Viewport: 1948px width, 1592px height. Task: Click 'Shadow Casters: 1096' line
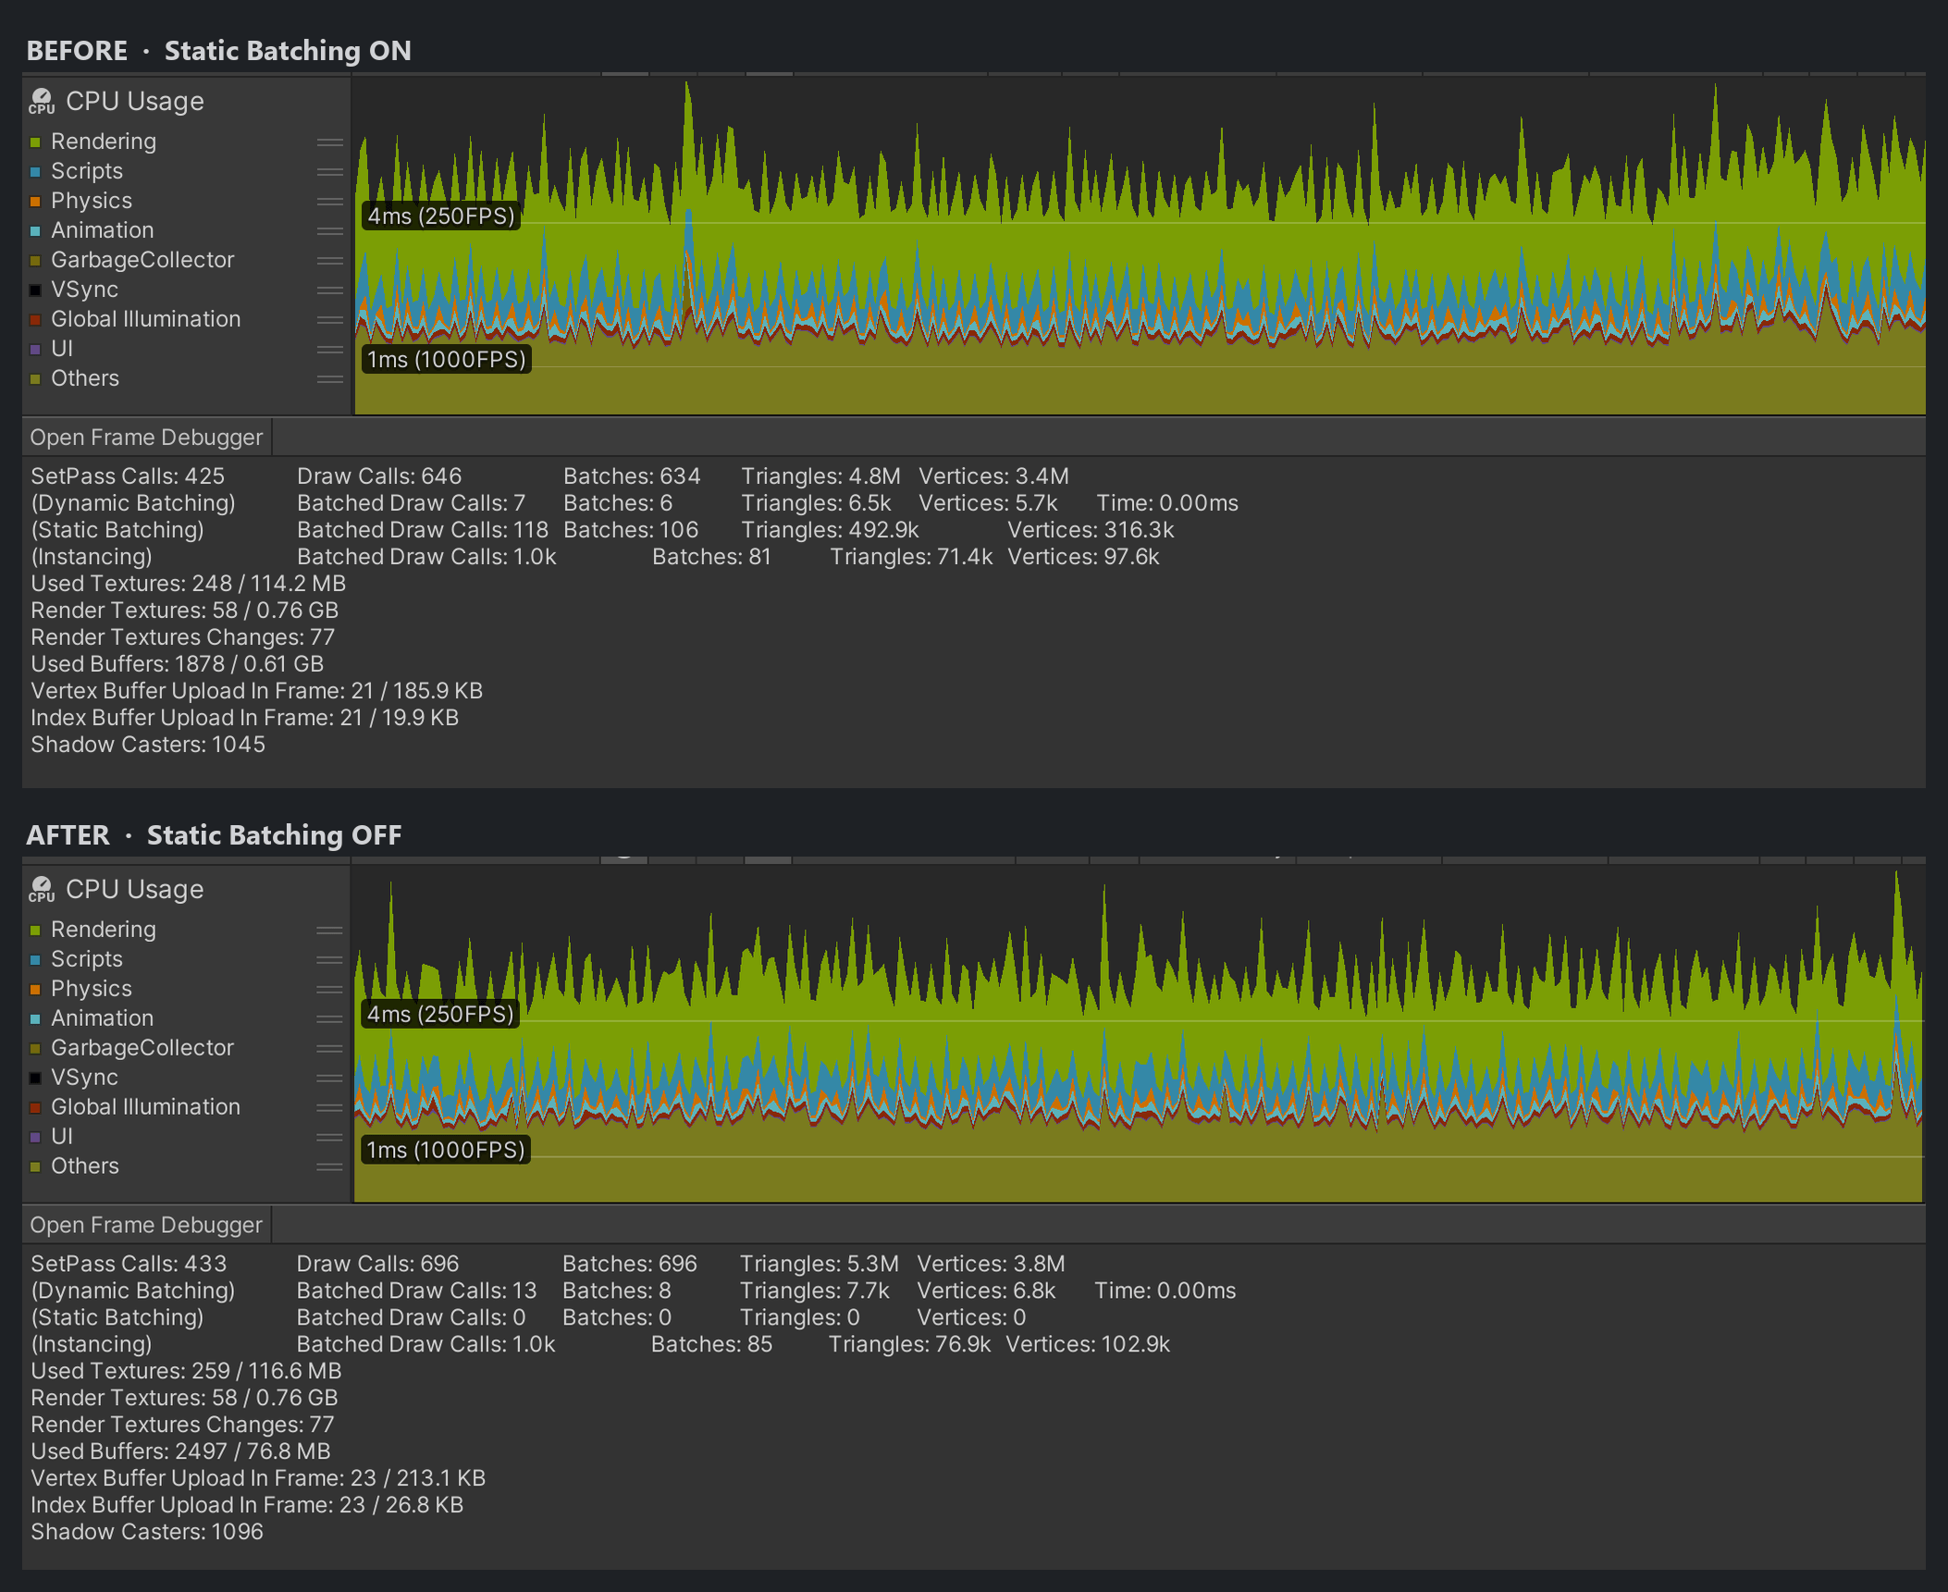click(x=147, y=1532)
